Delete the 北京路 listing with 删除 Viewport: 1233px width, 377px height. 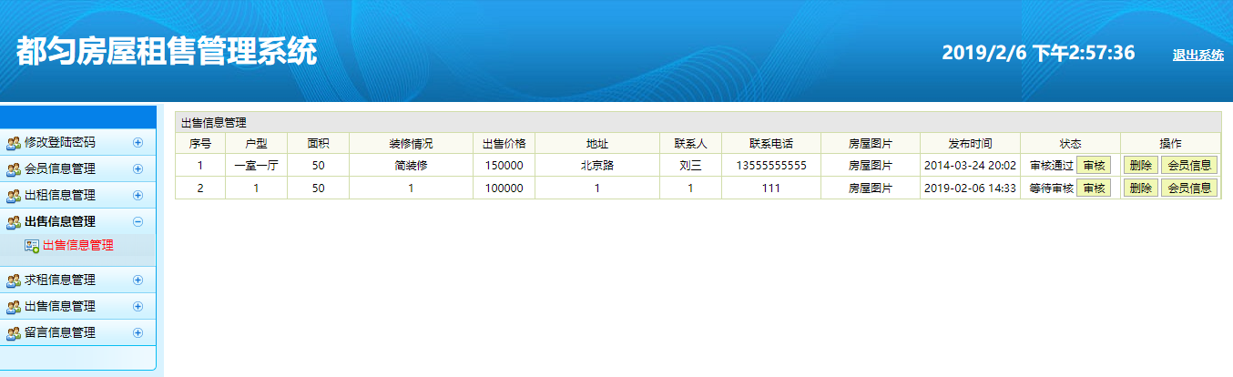coord(1140,166)
